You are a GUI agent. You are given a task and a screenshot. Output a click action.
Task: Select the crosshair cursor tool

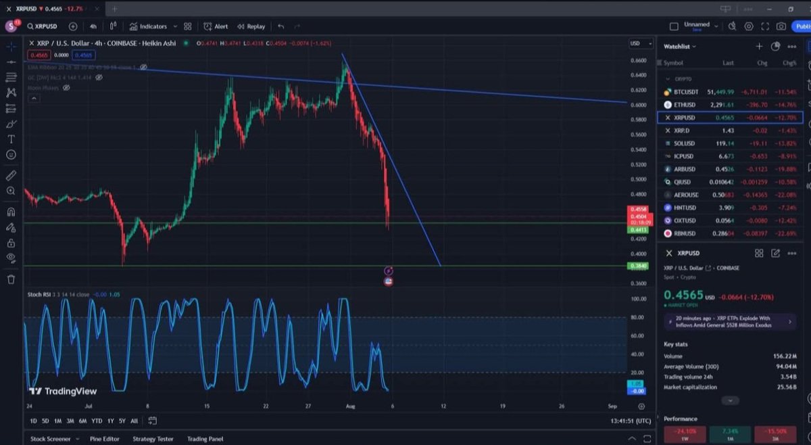11,47
